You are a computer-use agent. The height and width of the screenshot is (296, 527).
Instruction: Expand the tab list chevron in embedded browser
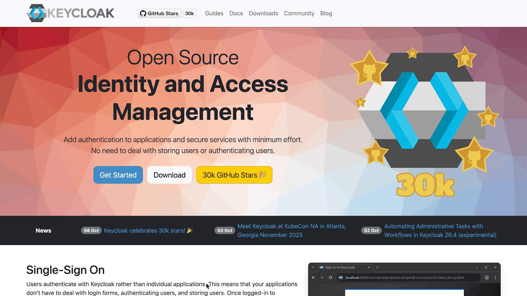(313, 267)
